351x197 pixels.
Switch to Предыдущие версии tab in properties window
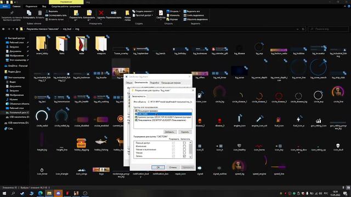coord(171,83)
